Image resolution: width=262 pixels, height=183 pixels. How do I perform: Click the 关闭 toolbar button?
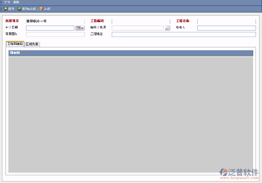tap(45, 9)
